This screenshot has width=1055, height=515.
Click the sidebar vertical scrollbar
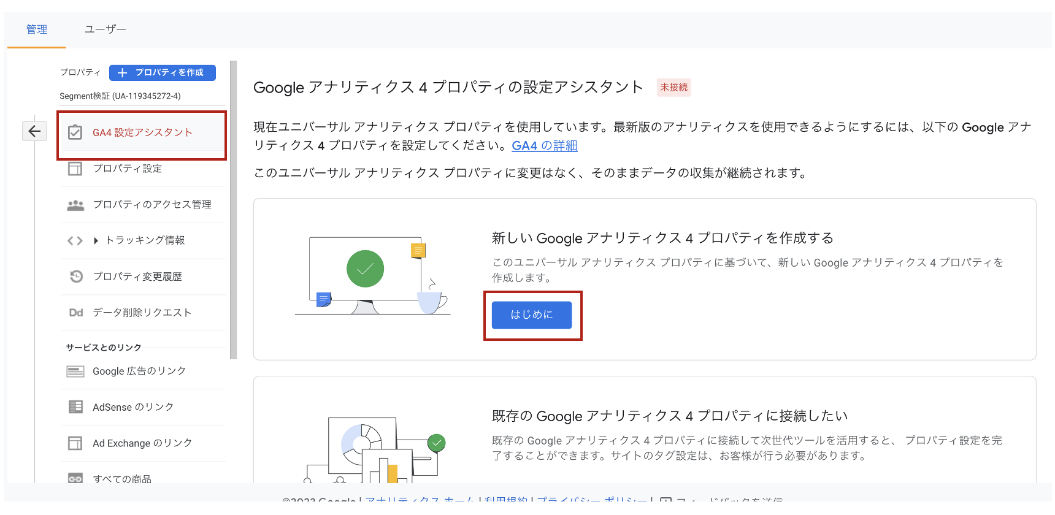[233, 209]
